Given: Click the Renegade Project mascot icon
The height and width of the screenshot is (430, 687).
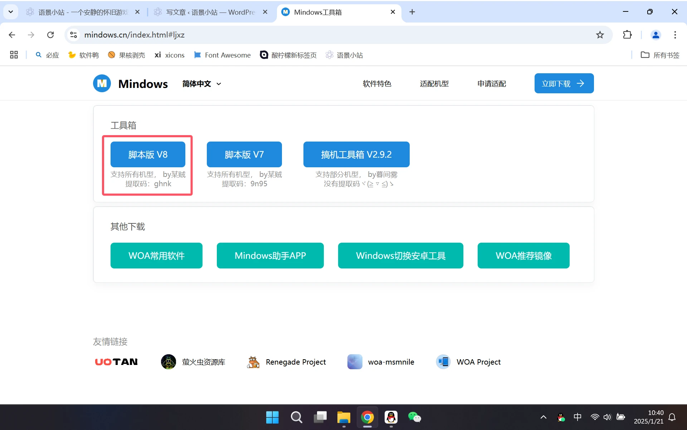Looking at the screenshot, I should [x=253, y=361].
